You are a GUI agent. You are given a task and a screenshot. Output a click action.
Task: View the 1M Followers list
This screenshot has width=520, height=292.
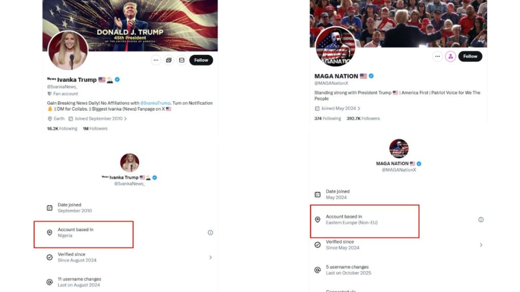click(95, 129)
